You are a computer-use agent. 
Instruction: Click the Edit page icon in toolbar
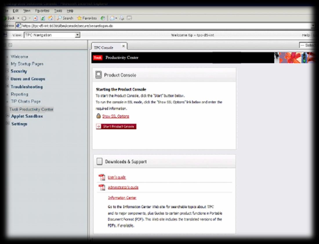129,18
